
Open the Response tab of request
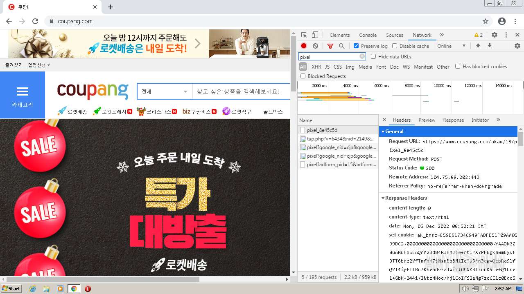pos(454,120)
